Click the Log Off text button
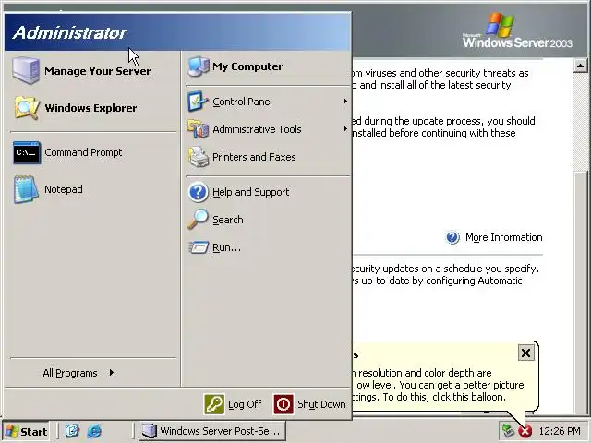Viewport: 591px width, 443px height. coord(245,404)
